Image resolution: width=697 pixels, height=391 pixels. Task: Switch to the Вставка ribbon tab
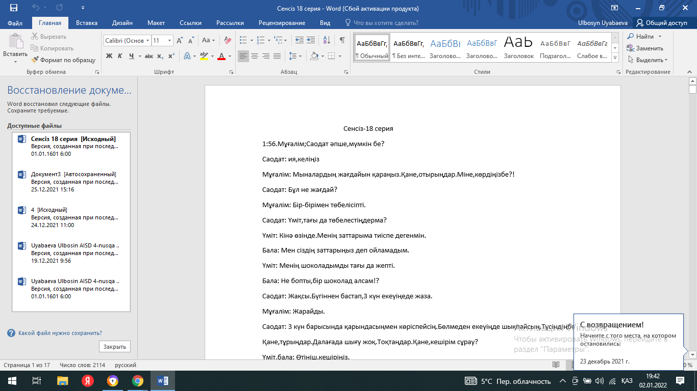click(x=87, y=23)
